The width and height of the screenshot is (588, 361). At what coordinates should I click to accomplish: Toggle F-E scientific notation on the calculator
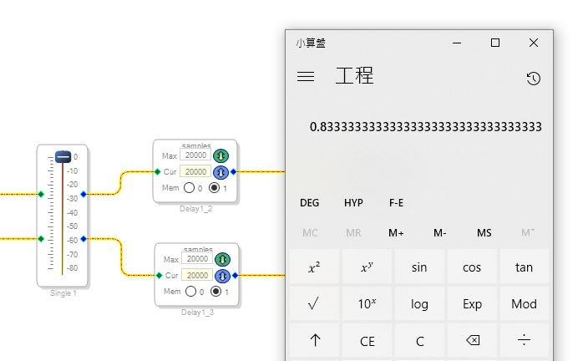397,203
